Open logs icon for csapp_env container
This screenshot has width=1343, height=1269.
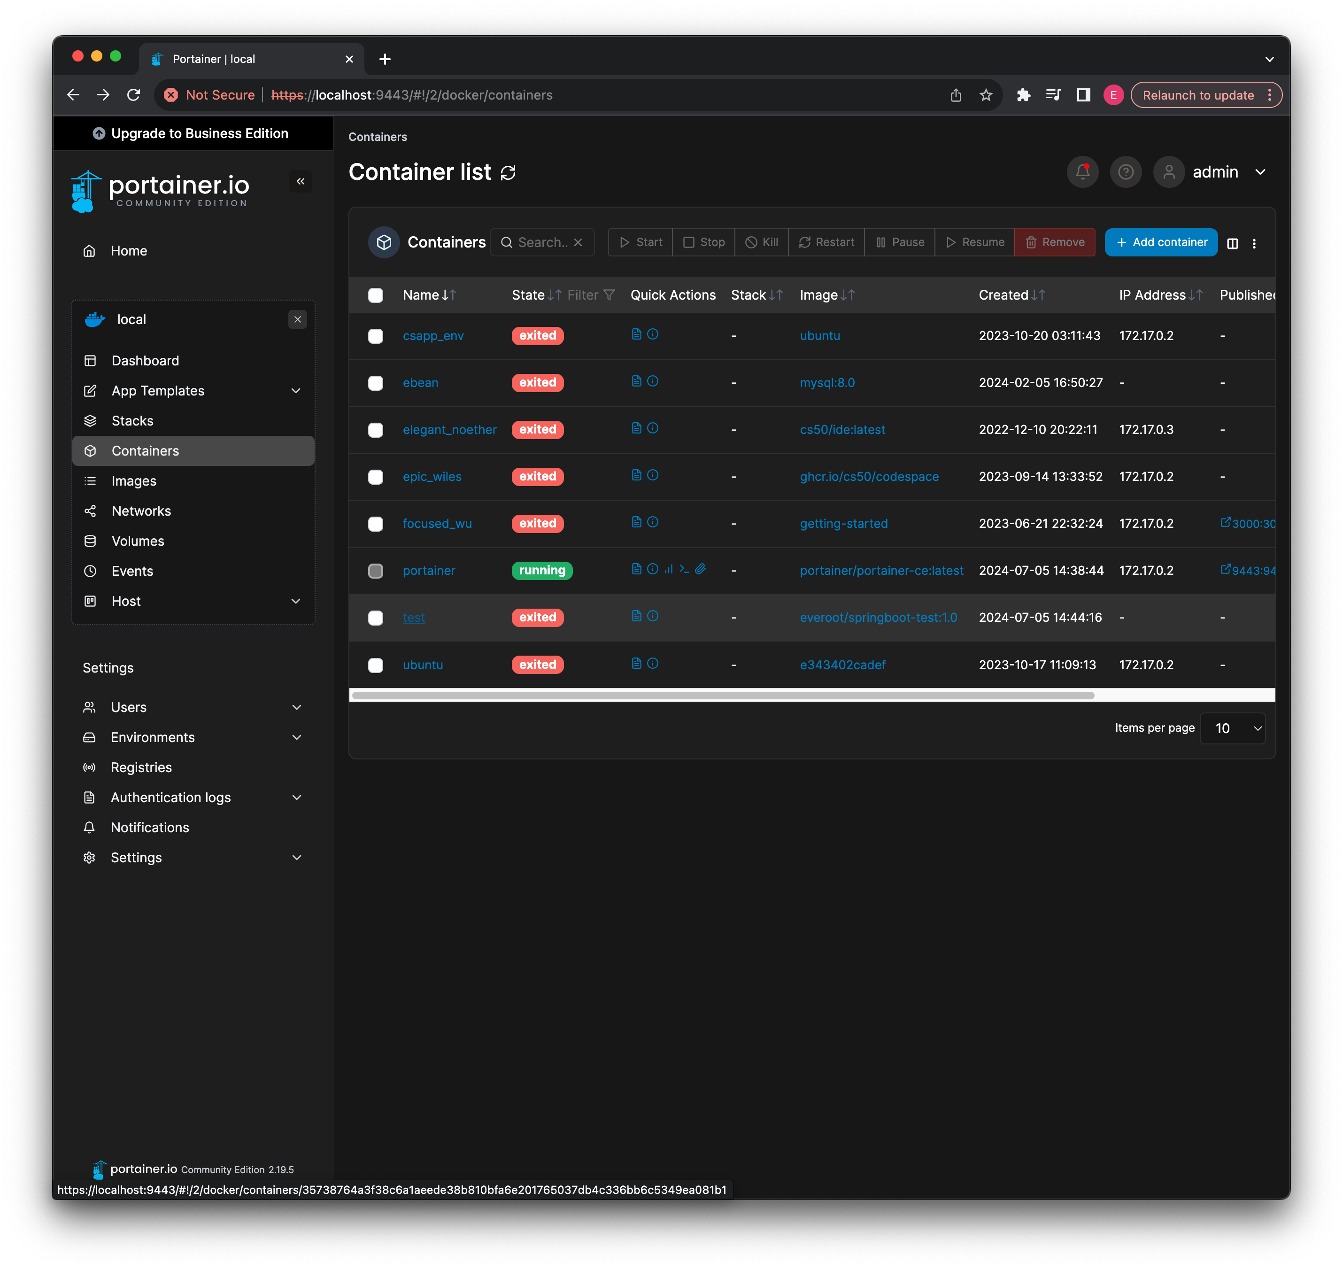coord(636,334)
